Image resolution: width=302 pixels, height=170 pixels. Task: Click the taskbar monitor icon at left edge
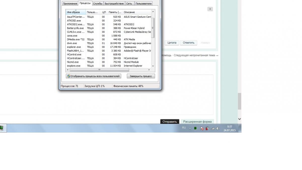pyautogui.click(x=2, y=128)
